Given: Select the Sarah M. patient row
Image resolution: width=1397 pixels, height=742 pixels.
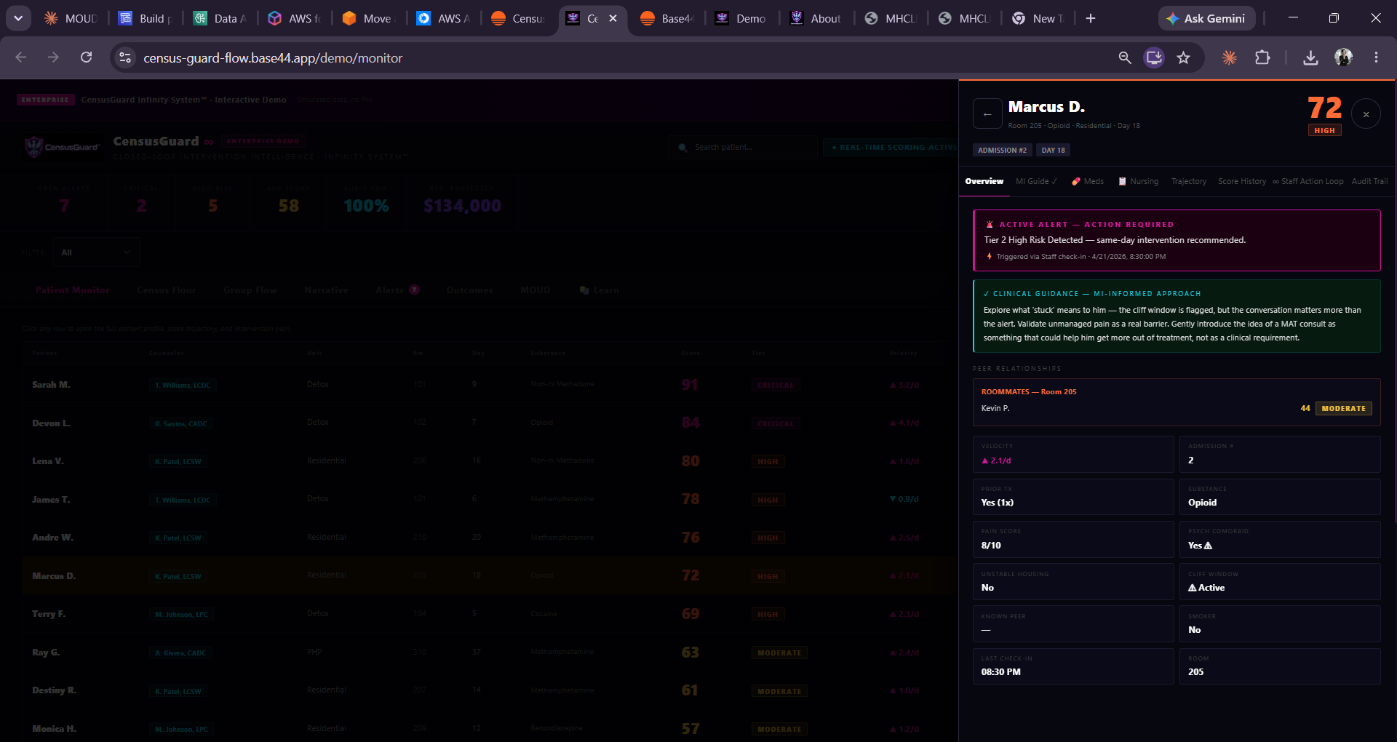Looking at the screenshot, I should point(489,385).
